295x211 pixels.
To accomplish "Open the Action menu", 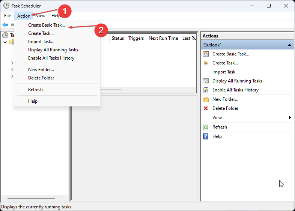I will (24, 16).
